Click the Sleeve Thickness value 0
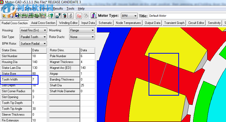The width and height of the screenshot is (226, 122). click(x=39, y=115)
